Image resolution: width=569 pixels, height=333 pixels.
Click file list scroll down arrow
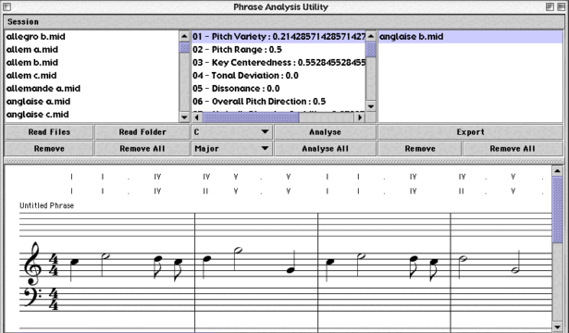click(184, 117)
